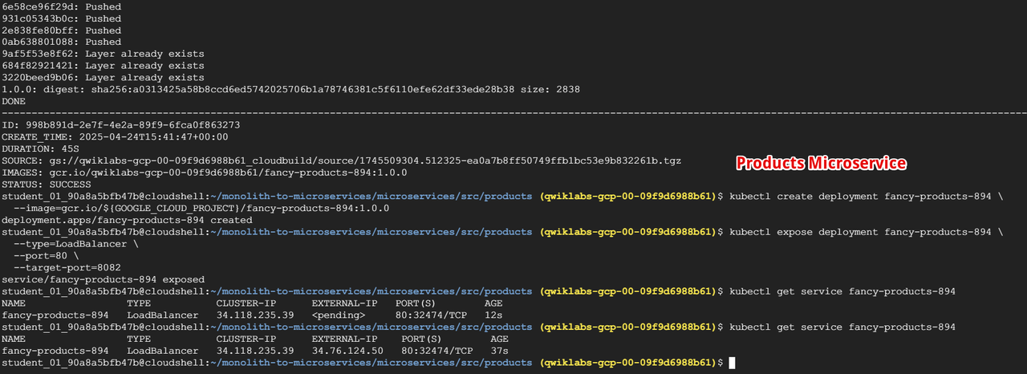Click the sha256 digest line for 1.0.0
The height and width of the screenshot is (374, 1027).
click(290, 89)
